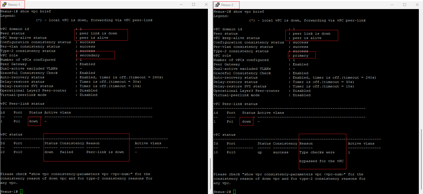This screenshot has width=423, height=194.
Task: Click the 'Active vlans' vPC status header in Nexus-2
Action: pyautogui.click(x=361, y=143)
